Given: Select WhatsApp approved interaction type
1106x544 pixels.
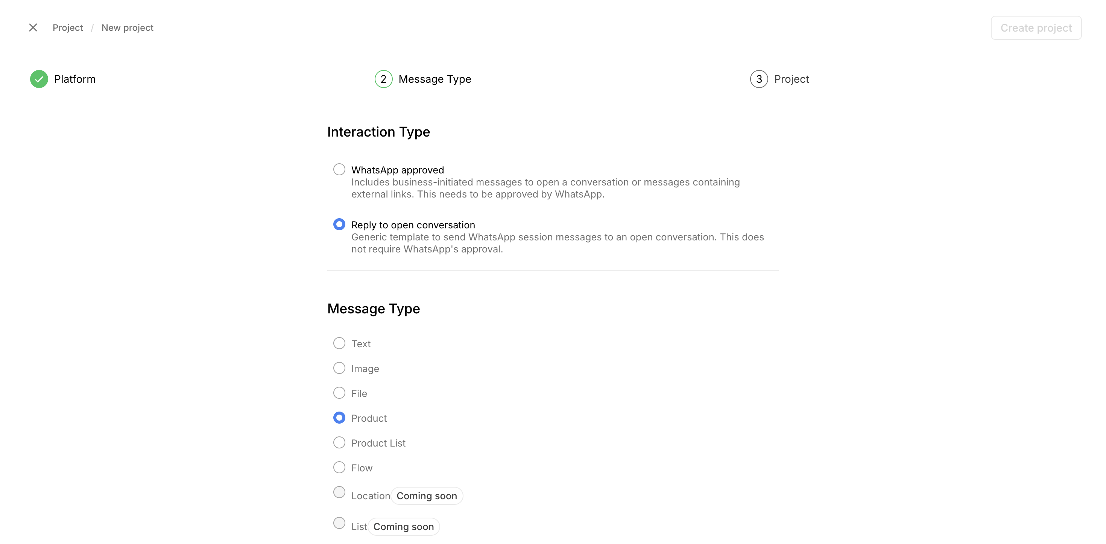Looking at the screenshot, I should (x=339, y=169).
